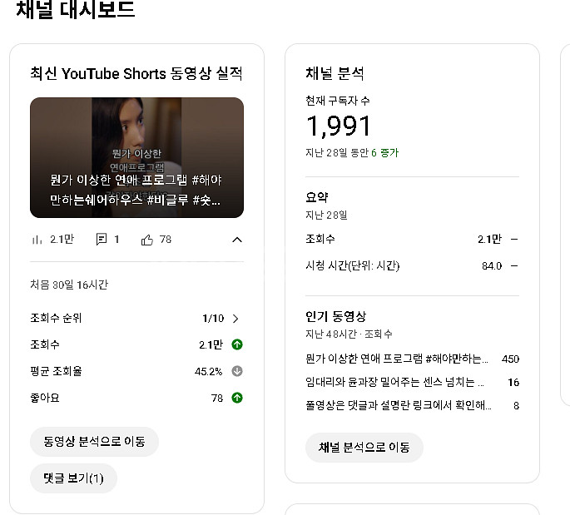Open the 조회수 순위 ranking arrow
The width and height of the screenshot is (570, 515).
point(235,318)
